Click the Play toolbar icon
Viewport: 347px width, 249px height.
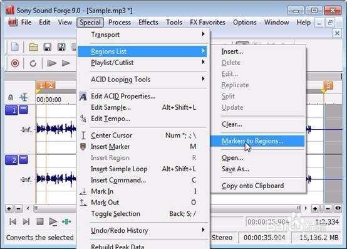tap(66, 63)
